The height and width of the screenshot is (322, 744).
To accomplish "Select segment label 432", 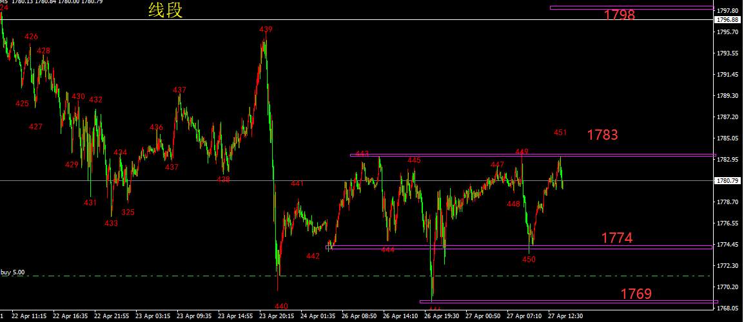I will (95, 100).
